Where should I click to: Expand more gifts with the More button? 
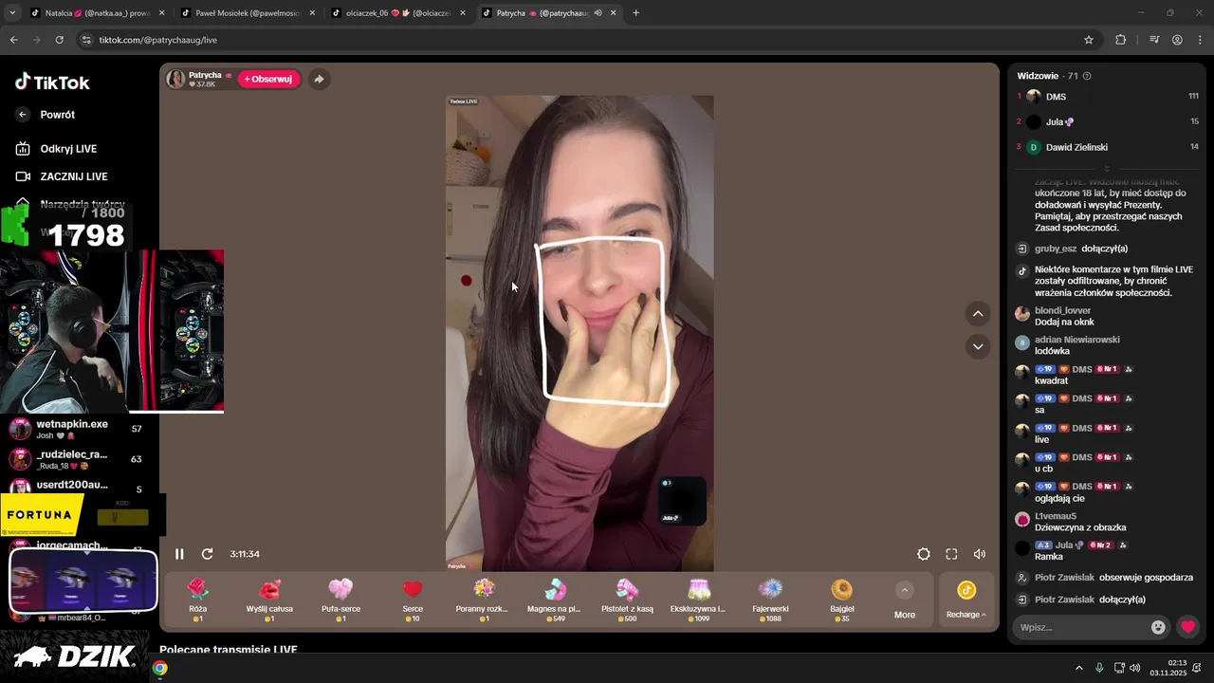(x=905, y=600)
